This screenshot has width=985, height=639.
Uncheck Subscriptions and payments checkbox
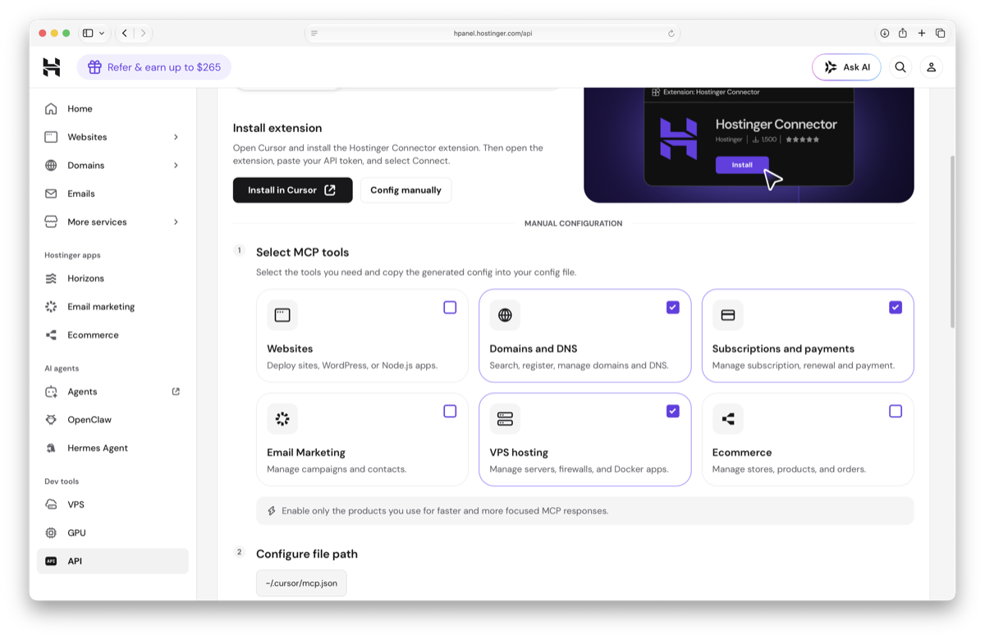(x=896, y=308)
